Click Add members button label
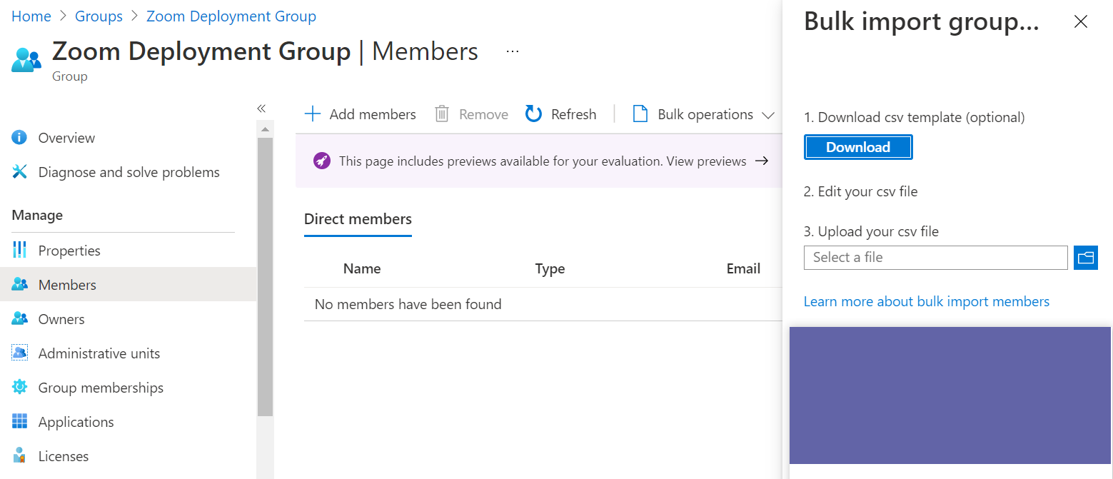This screenshot has width=1113, height=479. click(373, 114)
